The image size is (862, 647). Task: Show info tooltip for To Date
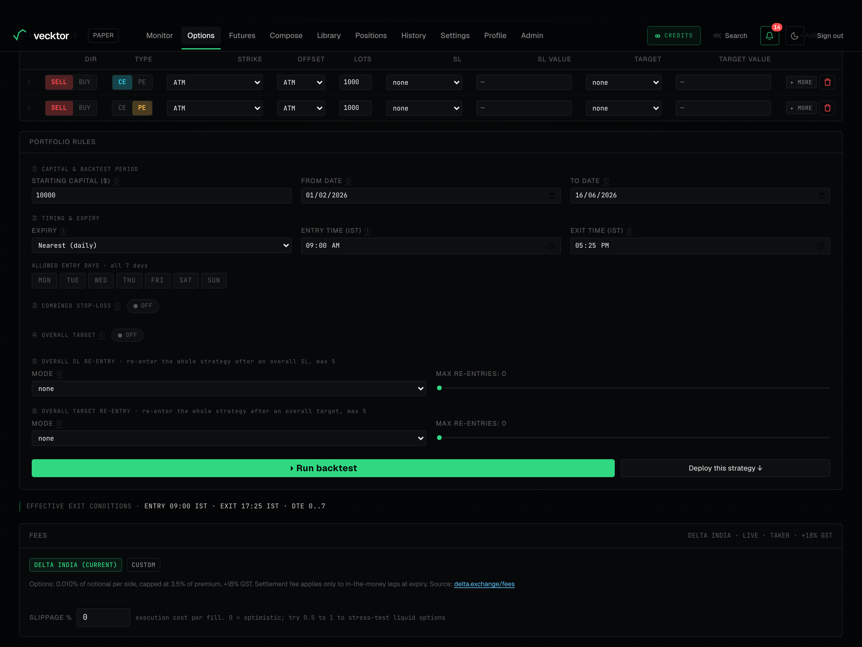click(606, 181)
